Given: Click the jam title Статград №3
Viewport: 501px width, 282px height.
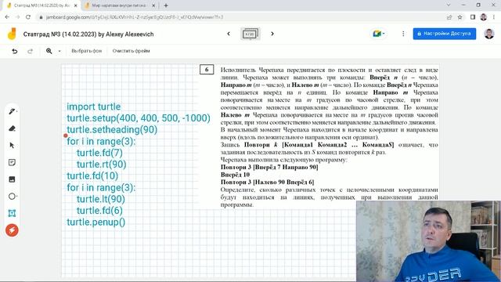Looking at the screenshot, I should (88, 34).
